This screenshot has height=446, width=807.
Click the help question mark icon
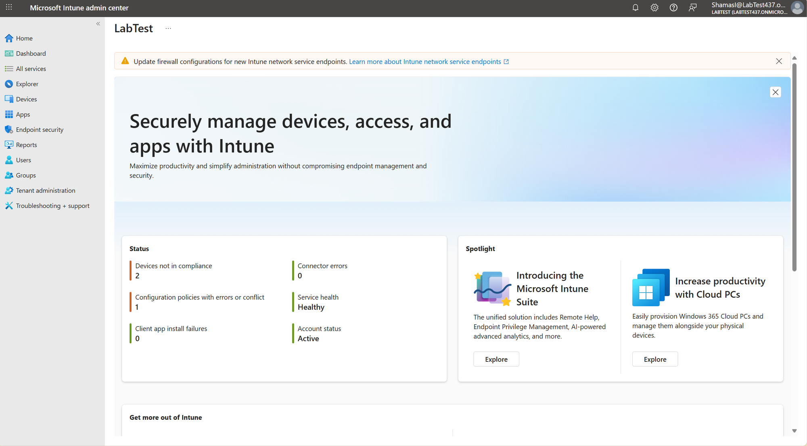(673, 8)
